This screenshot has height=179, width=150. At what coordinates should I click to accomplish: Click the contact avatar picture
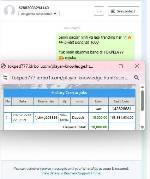[10, 11]
